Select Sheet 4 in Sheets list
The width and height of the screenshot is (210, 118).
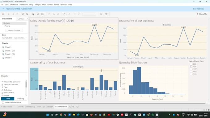click(8, 58)
